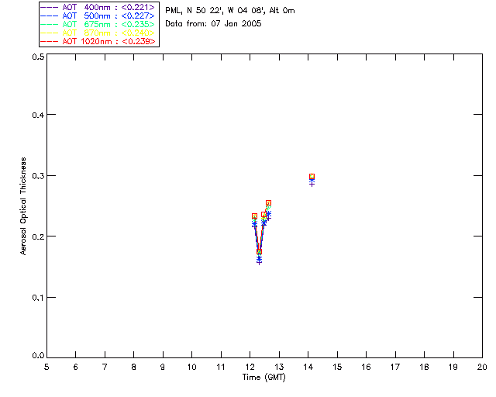The width and height of the screenshot is (496, 397).
Task: Click the 'Time (GMT)' axis label
Action: click(264, 378)
